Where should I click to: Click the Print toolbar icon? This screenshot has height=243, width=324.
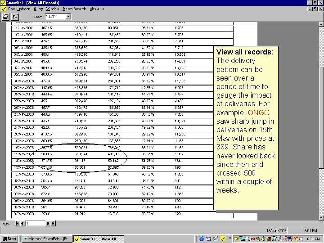(x=5, y=17)
